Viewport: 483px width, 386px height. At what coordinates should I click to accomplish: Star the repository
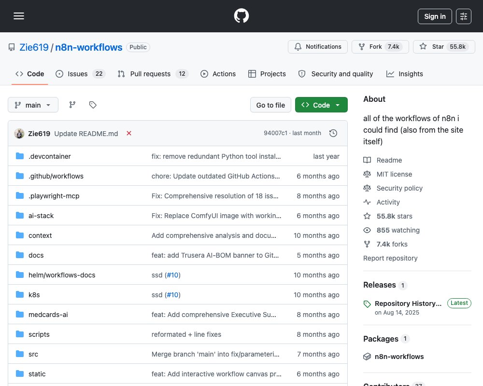click(444, 47)
